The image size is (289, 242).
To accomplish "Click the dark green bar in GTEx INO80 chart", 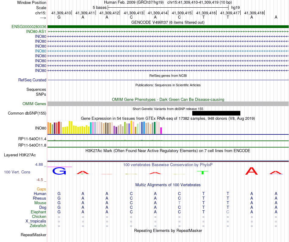I will pos(155,128).
